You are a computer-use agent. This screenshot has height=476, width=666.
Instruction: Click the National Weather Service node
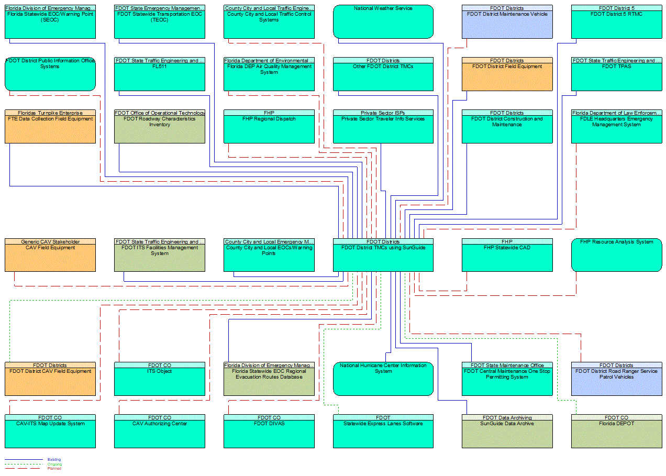(x=383, y=21)
